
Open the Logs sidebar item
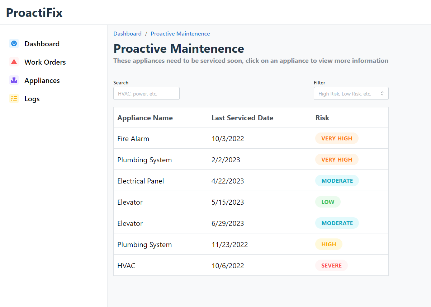32,99
